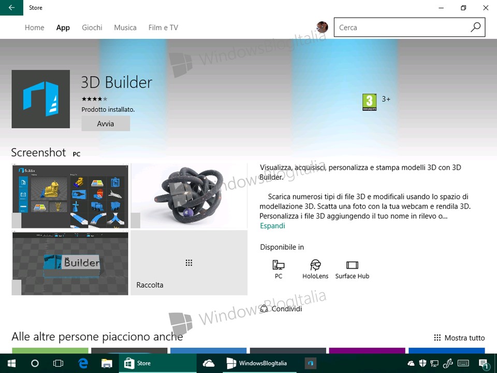Screen dimensions: 497x373
Task: Open the Home tab
Action: coord(35,27)
